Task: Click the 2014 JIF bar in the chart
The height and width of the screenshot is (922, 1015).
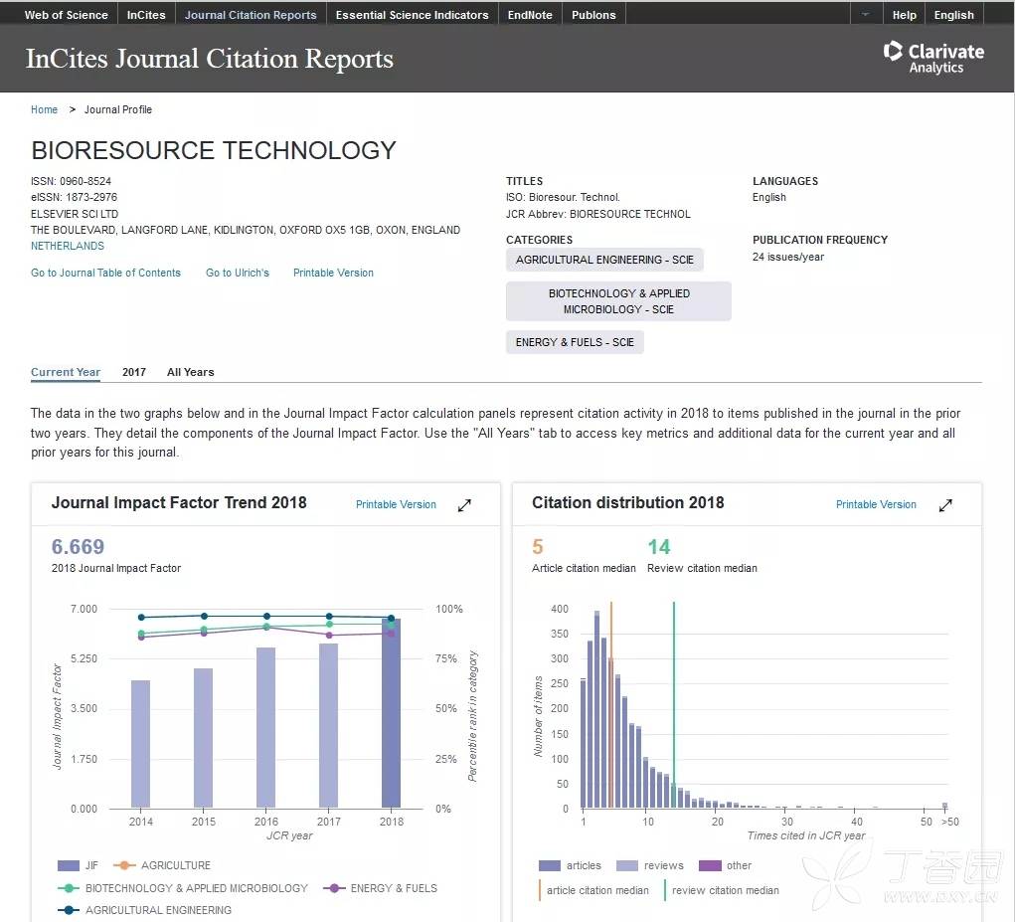Action: pos(140,745)
